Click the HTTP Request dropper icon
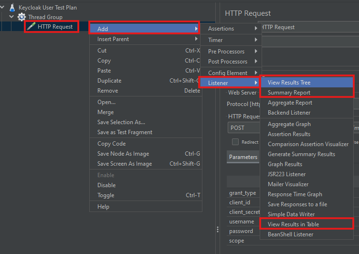The height and width of the screenshot is (254, 359). pos(31,26)
